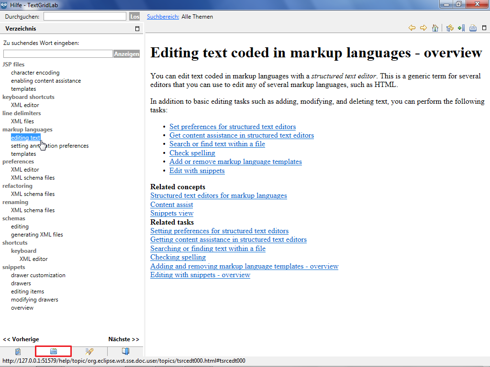Open the Check spelling link
The width and height of the screenshot is (490, 367).
(x=192, y=153)
